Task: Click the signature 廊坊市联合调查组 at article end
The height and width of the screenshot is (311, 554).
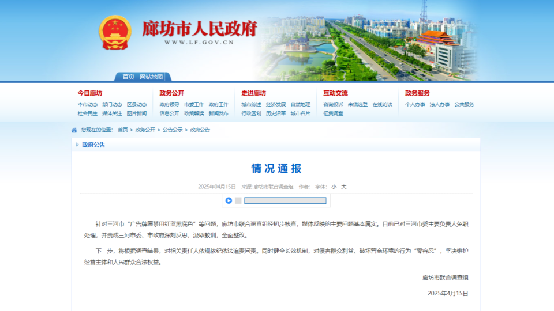Action: pyautogui.click(x=445, y=278)
